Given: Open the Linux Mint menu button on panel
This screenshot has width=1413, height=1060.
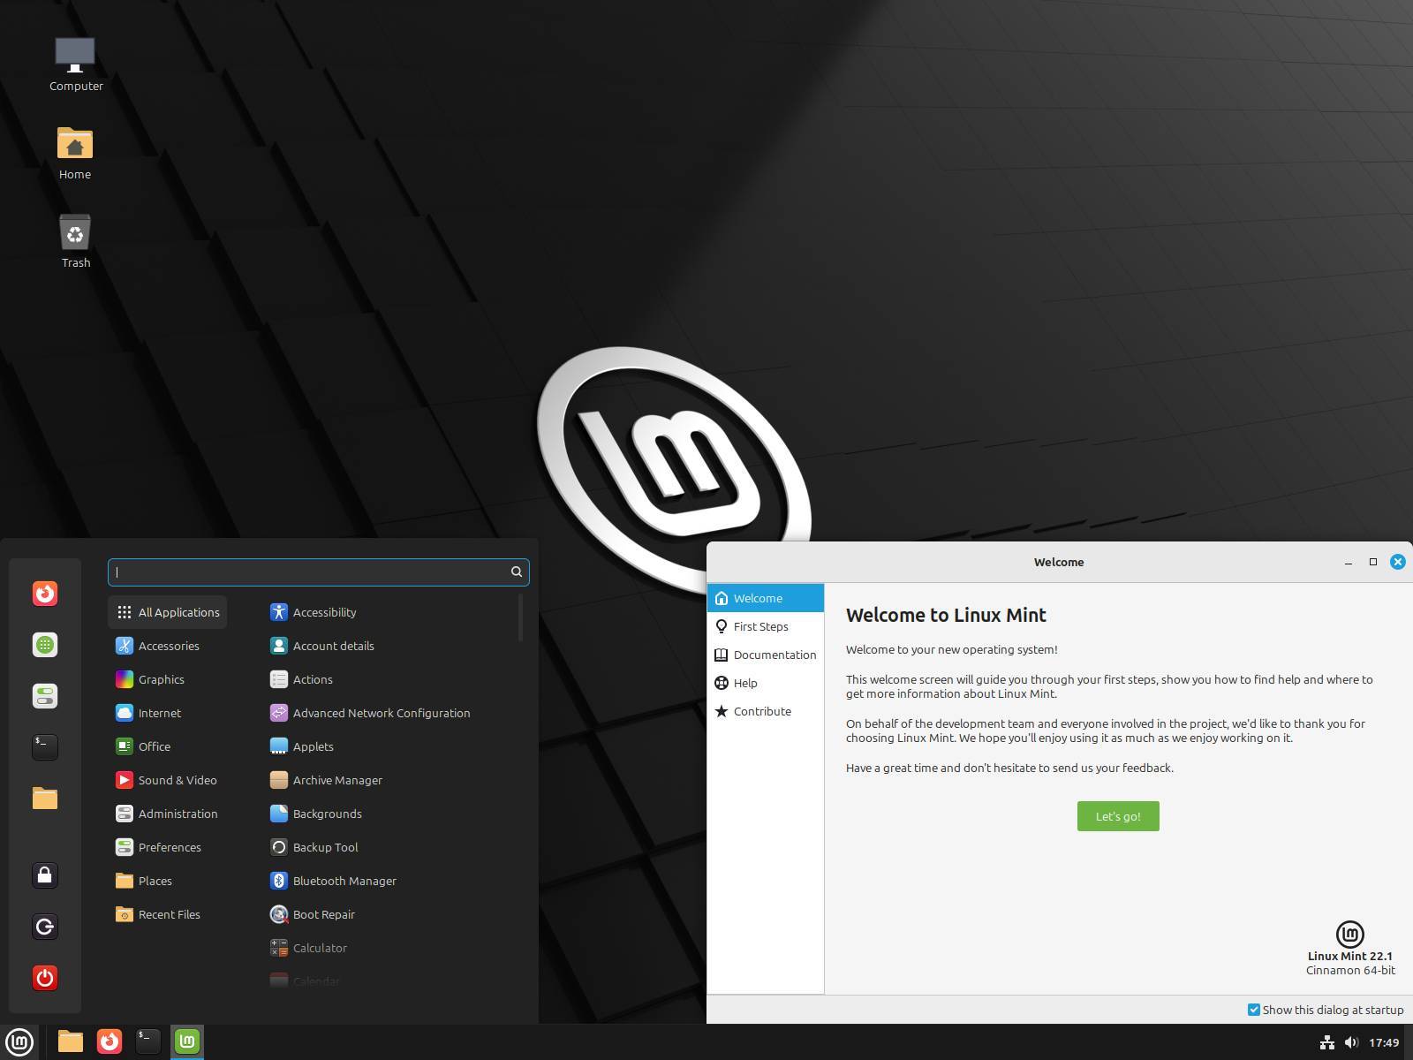Looking at the screenshot, I should pyautogui.click(x=19, y=1042).
